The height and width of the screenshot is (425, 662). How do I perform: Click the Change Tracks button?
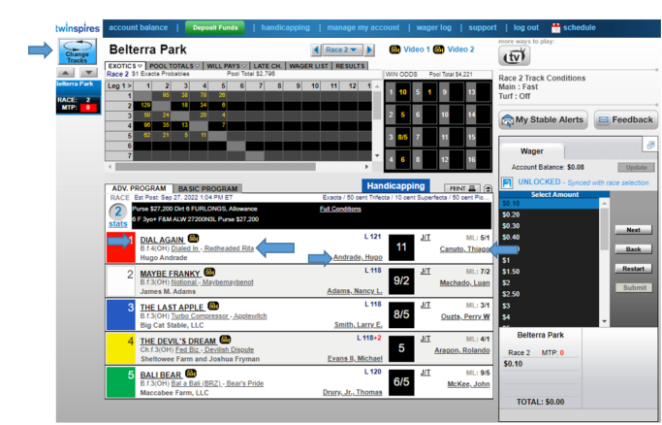78,51
